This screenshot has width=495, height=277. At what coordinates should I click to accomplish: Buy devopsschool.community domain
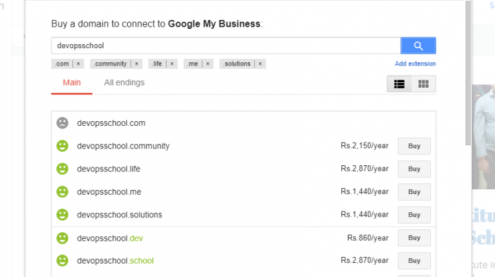(x=414, y=146)
